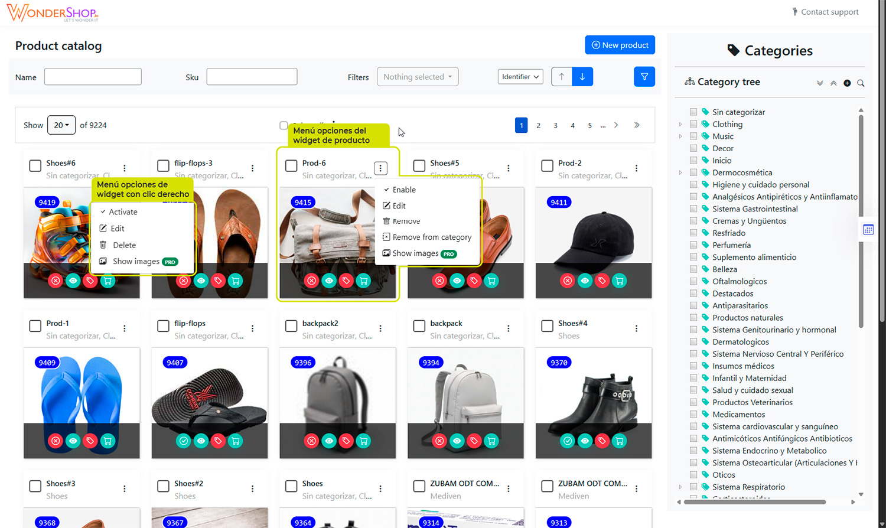Open the Filters dropdown Nothing selected
886x528 pixels.
[418, 77]
